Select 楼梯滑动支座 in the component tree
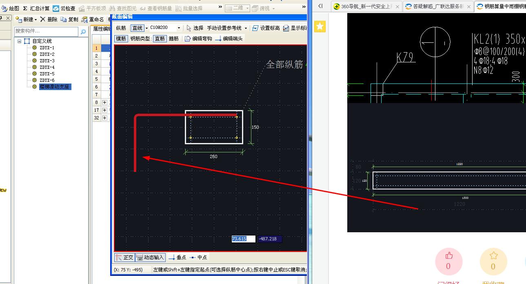Viewport: 526px width, 284px height. (55, 87)
